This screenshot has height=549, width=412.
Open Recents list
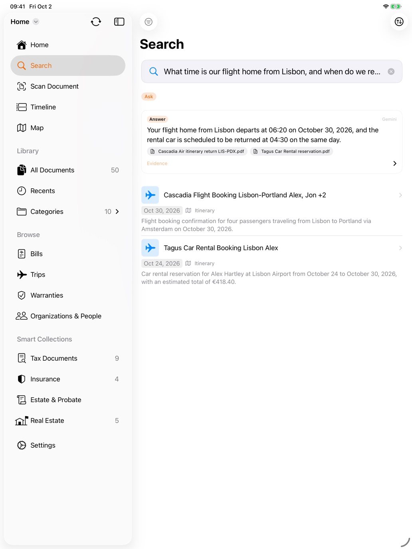(68, 191)
